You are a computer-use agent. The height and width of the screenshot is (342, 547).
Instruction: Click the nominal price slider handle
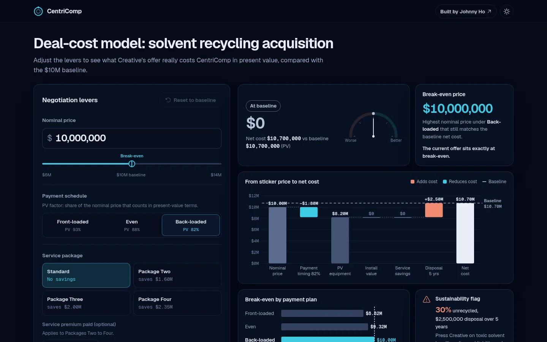pyautogui.click(x=132, y=164)
